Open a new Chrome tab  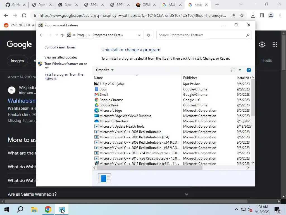(217, 5)
